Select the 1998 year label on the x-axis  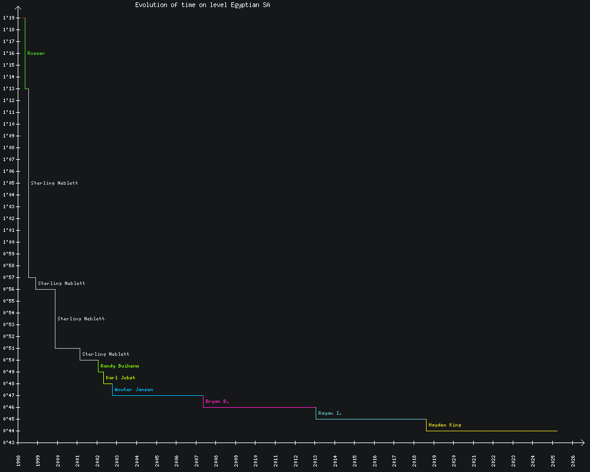[x=18, y=460]
